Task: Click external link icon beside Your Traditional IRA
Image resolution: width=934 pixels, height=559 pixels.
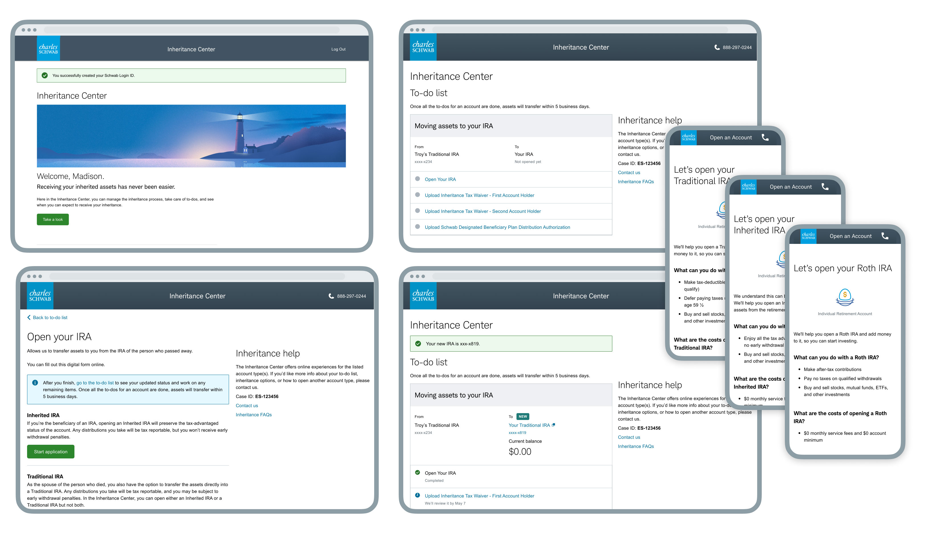Action: (x=553, y=425)
